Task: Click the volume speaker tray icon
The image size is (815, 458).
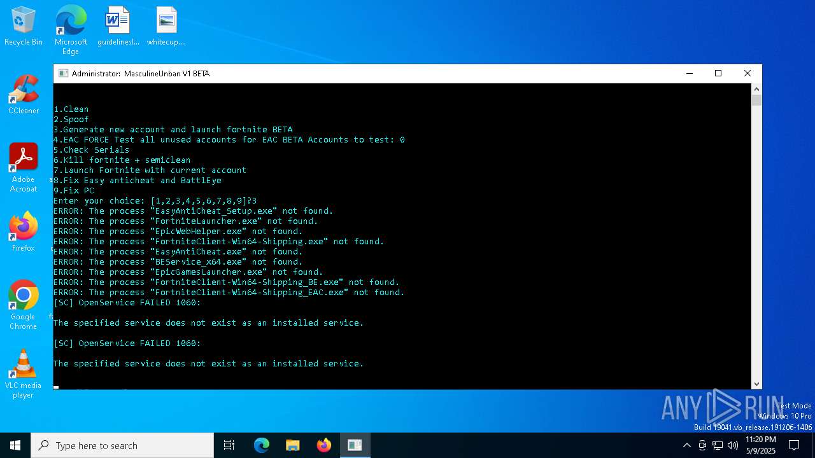Action: pos(733,445)
